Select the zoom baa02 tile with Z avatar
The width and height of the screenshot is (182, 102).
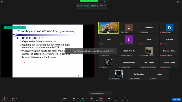tap(129, 28)
